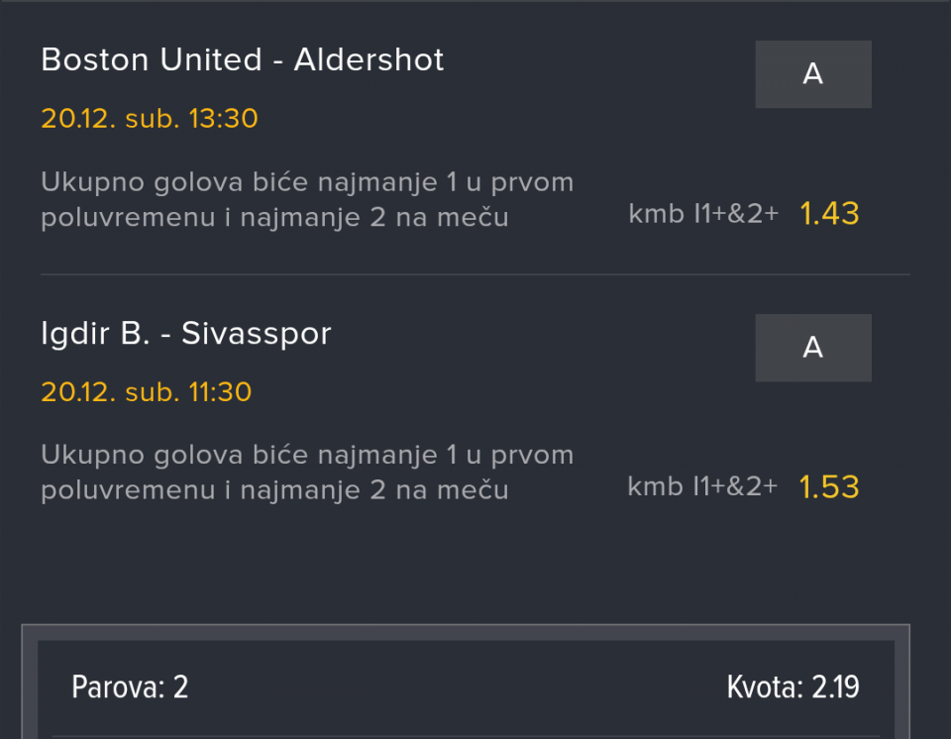The image size is (951, 739).
Task: Click the time 11:30 in second match
Action: coord(220,392)
